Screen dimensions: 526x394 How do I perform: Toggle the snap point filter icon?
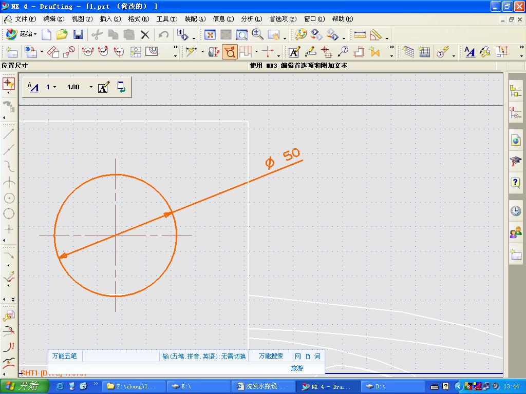[x=9, y=84]
